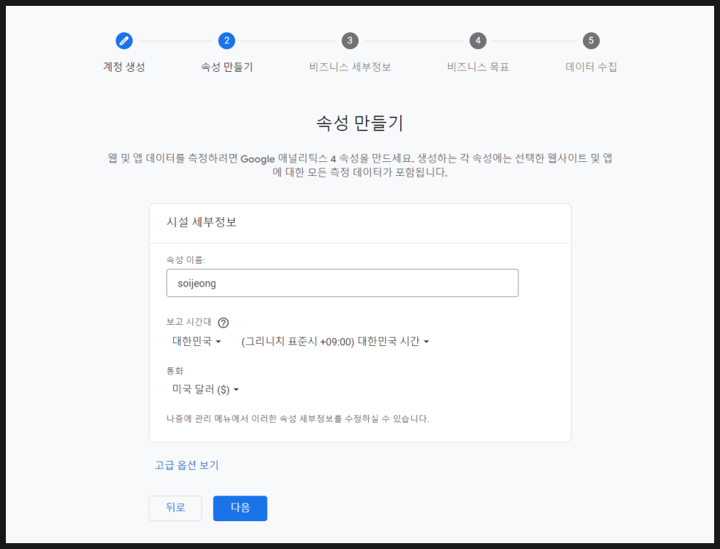
Task: Click the step 4 circle icon
Action: pos(478,40)
